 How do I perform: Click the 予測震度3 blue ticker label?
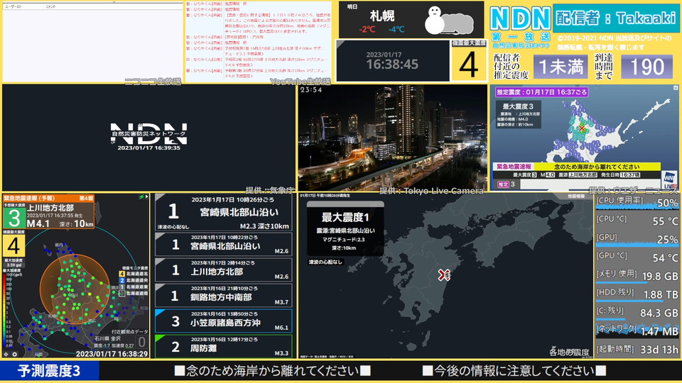click(50, 371)
